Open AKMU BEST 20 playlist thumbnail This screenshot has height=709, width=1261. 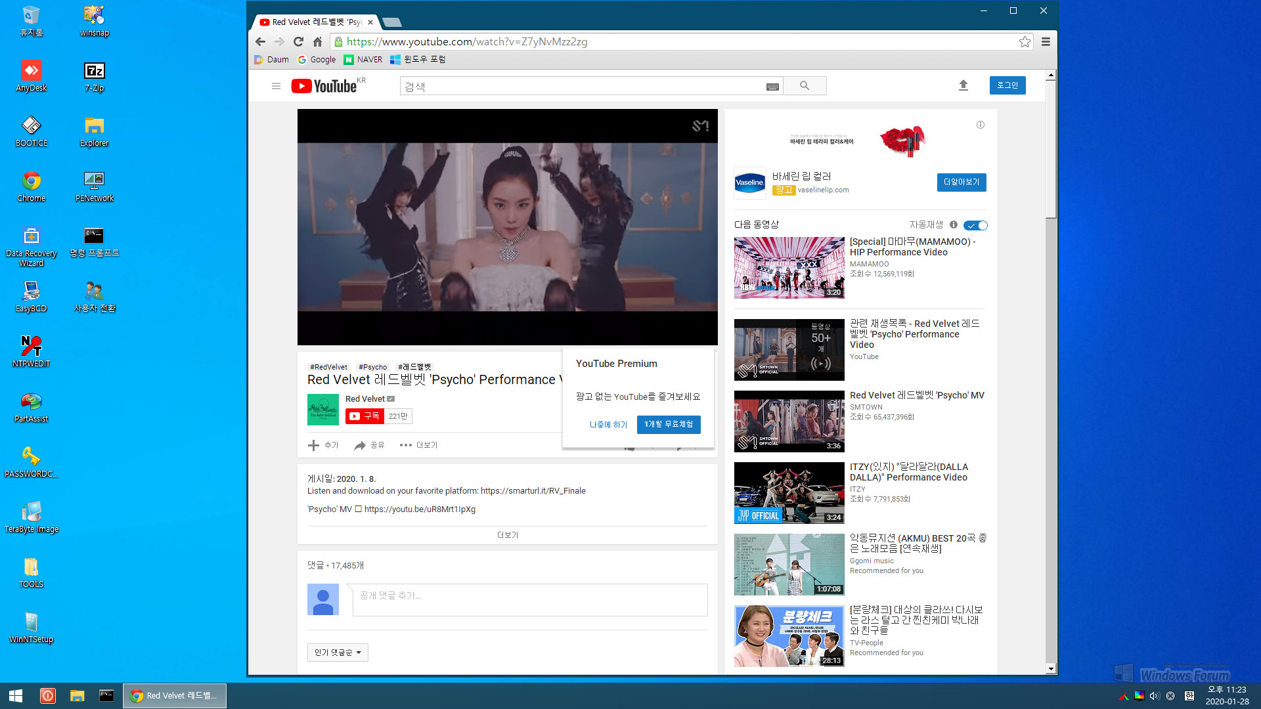789,565
